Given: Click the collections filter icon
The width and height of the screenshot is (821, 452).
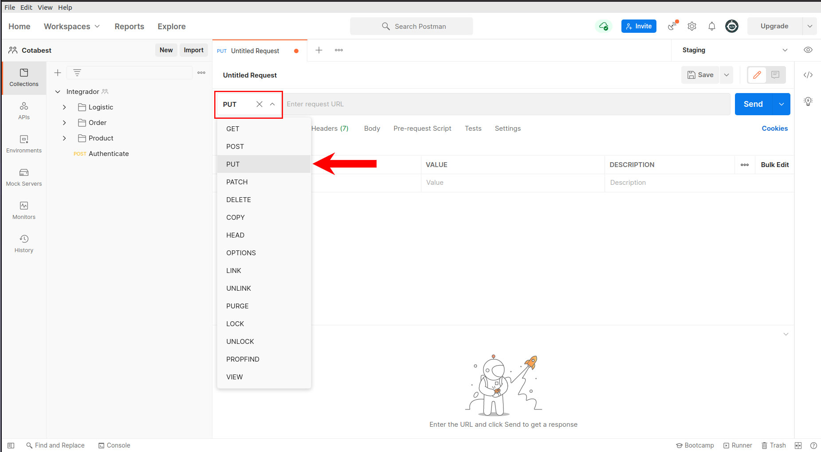Looking at the screenshot, I should (77, 73).
